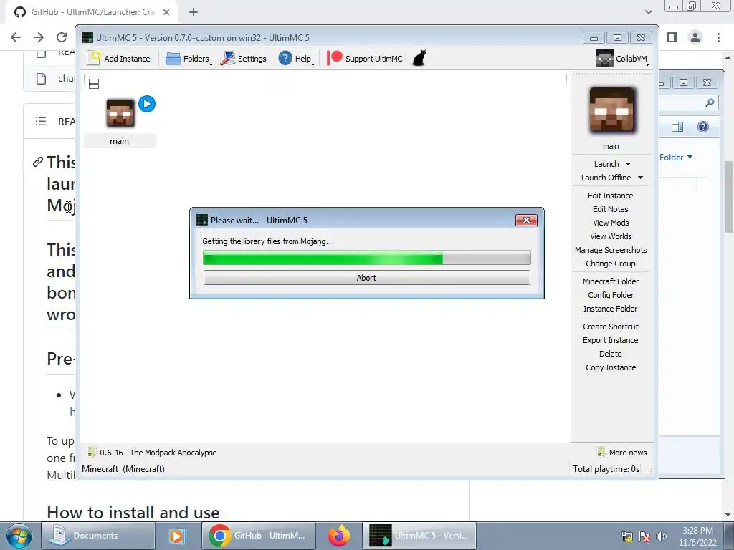Click the large main instance avatar in the side panel
The image size is (734, 550).
click(612, 110)
